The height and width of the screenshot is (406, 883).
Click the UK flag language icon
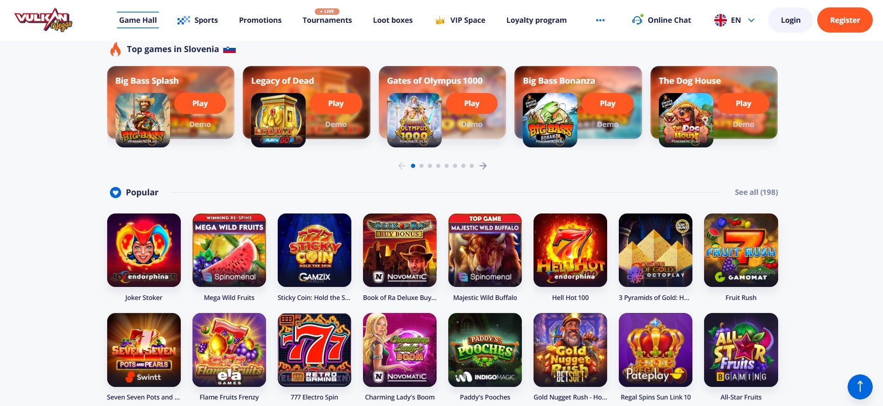click(720, 20)
